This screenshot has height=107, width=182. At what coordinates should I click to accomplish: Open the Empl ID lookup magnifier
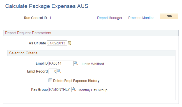[76, 63]
